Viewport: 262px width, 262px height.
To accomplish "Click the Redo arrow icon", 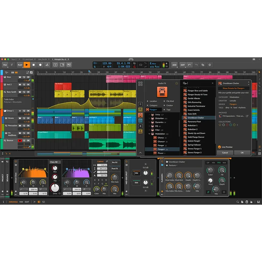I will coord(196,65).
